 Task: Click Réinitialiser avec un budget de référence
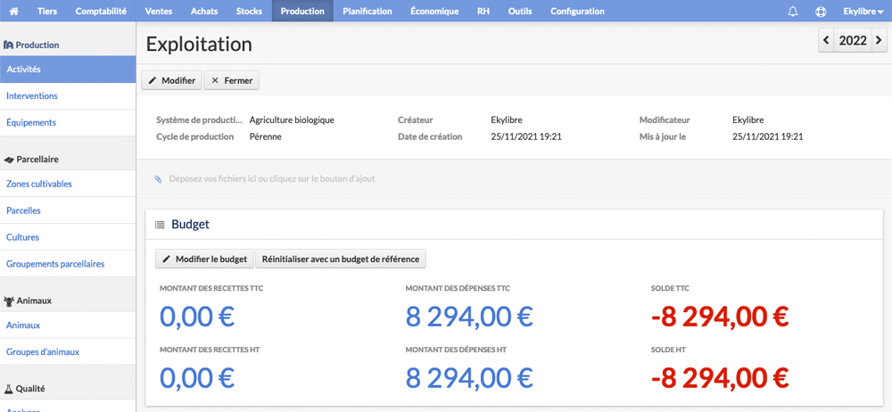(341, 259)
